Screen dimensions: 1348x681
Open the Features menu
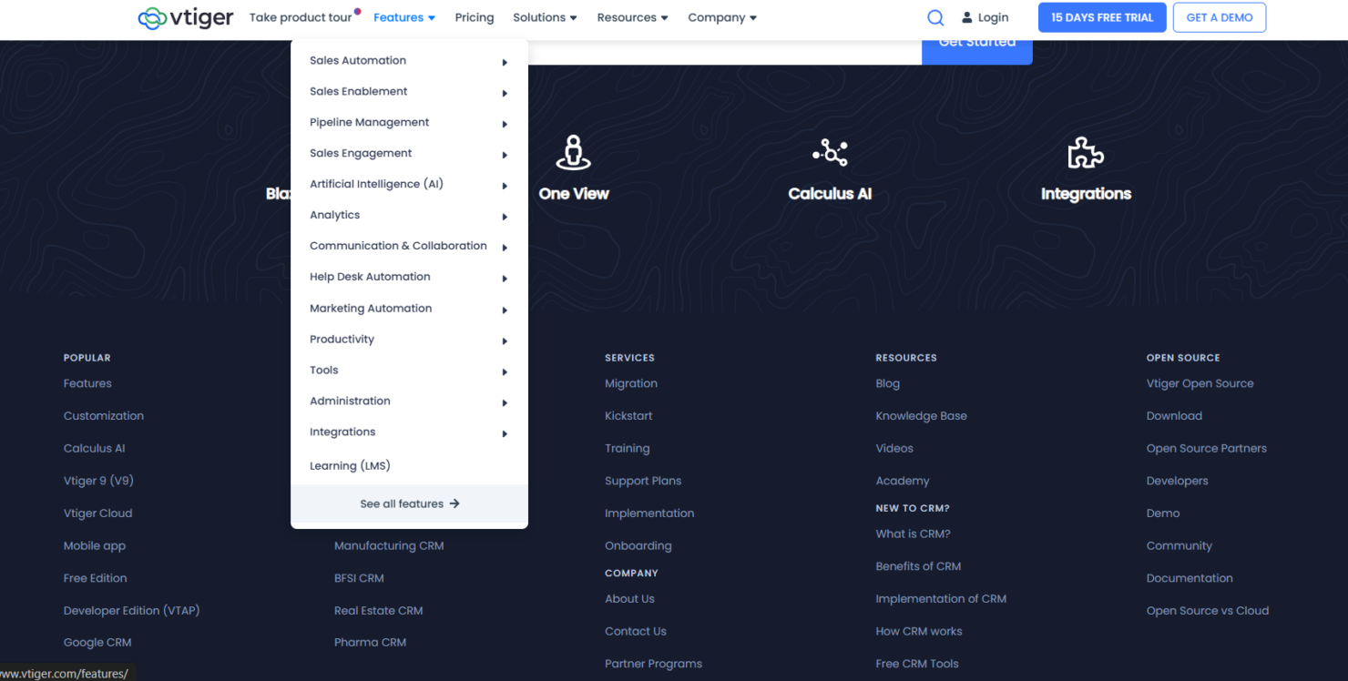pyautogui.click(x=403, y=17)
